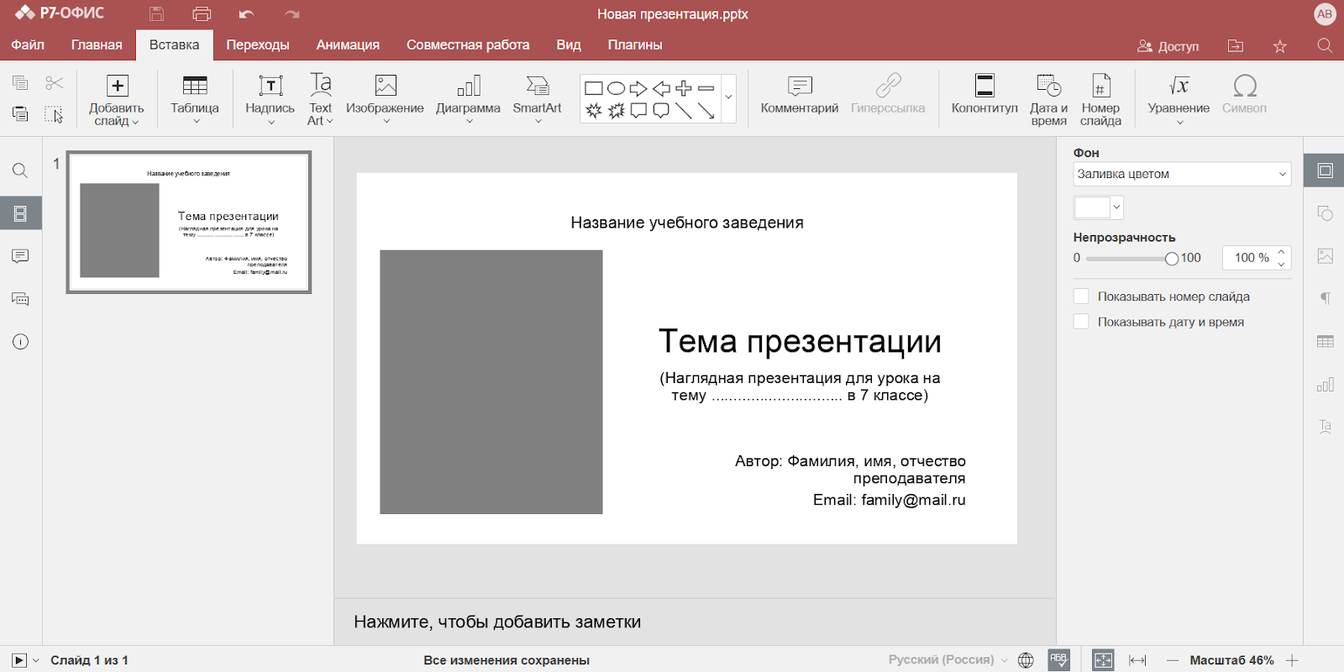The image size is (1344, 672).
Task: Open the Надпись dropdown
Action: pos(270,122)
